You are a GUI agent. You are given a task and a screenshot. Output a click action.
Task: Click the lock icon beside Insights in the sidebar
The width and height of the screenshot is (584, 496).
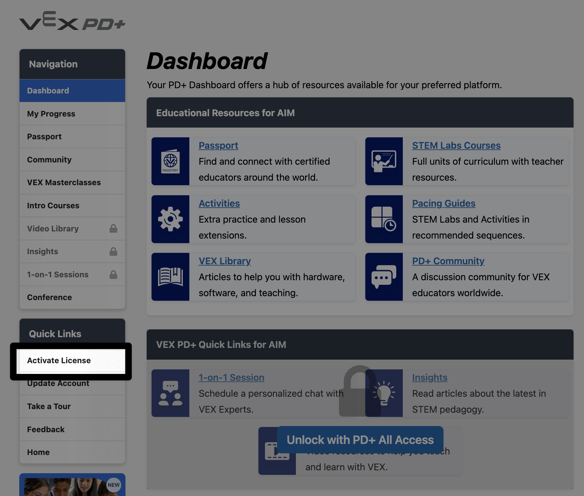(113, 251)
